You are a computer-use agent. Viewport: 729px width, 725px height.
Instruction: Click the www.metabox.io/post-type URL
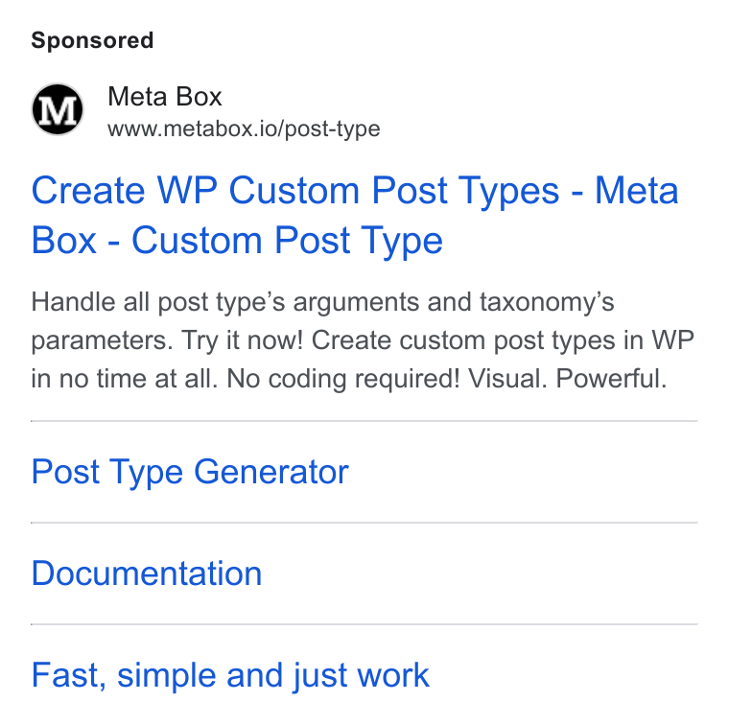244,129
